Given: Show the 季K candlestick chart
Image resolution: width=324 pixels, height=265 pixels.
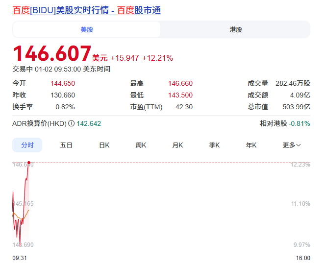Looking at the screenshot, I should pyautogui.click(x=214, y=145).
